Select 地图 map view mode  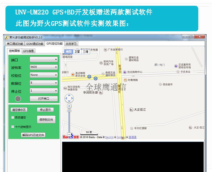click(69, 52)
